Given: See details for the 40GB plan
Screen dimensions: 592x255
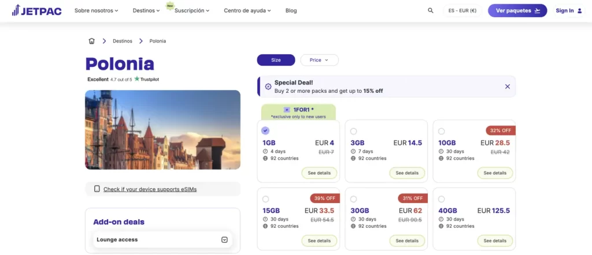Looking at the screenshot, I should pyautogui.click(x=495, y=241).
